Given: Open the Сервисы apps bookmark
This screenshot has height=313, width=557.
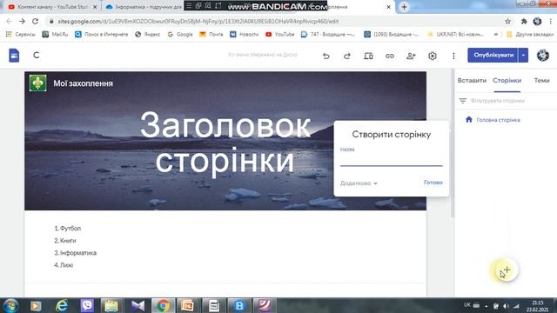Looking at the screenshot, I should 21,35.
